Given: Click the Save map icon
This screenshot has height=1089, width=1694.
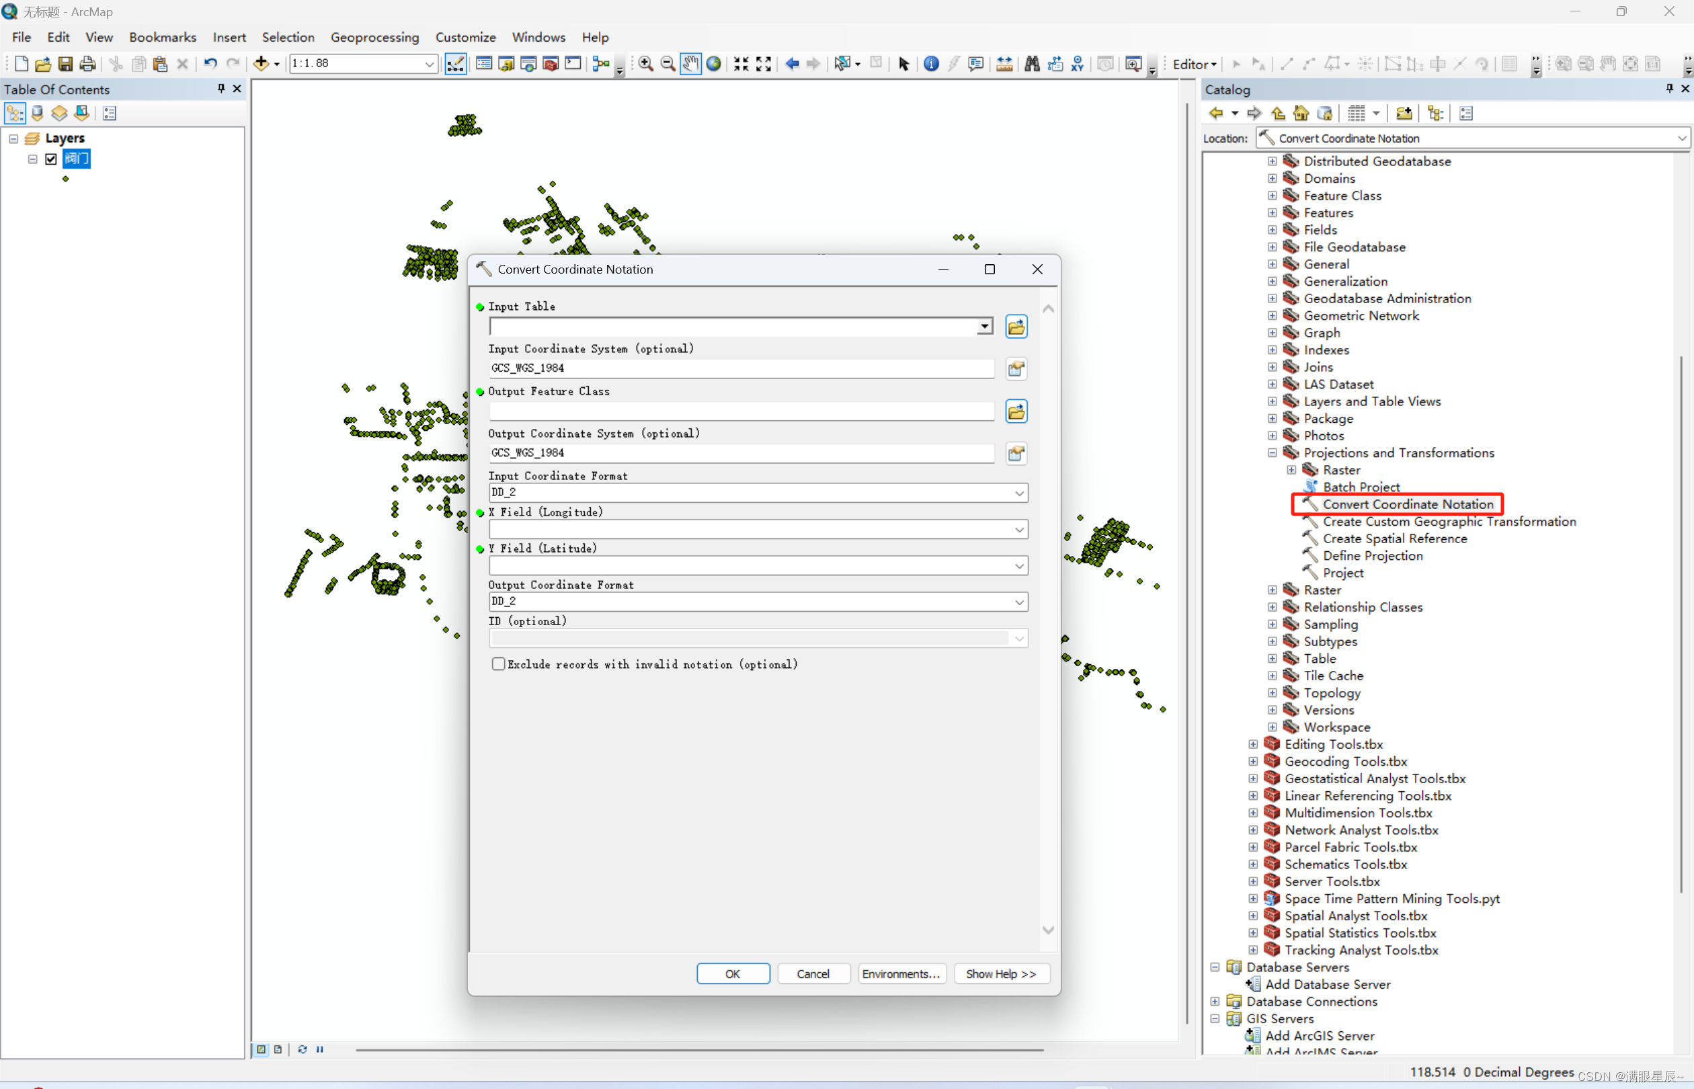Looking at the screenshot, I should click(65, 64).
